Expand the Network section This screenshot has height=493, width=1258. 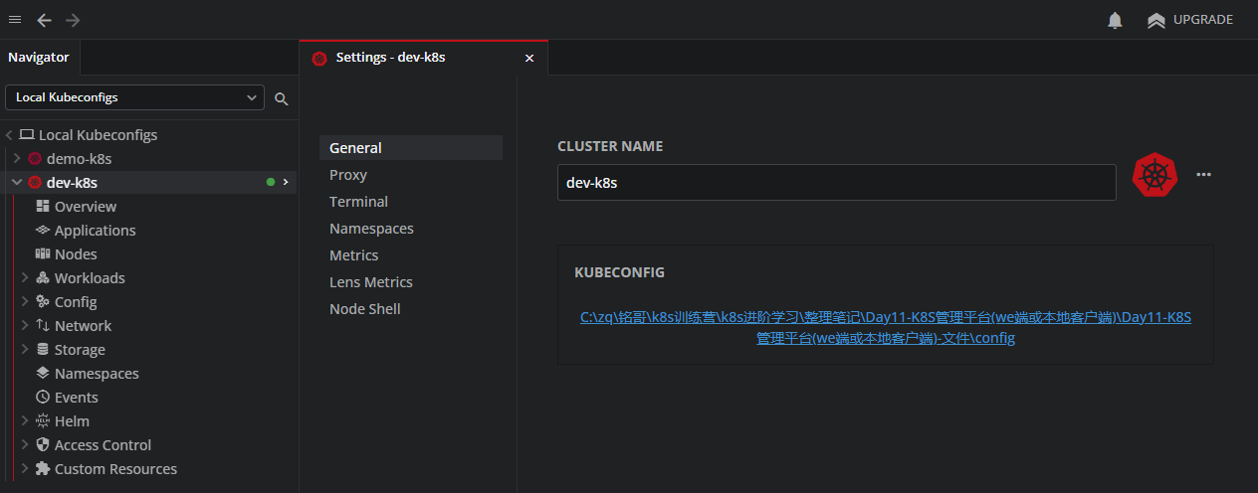point(26,326)
